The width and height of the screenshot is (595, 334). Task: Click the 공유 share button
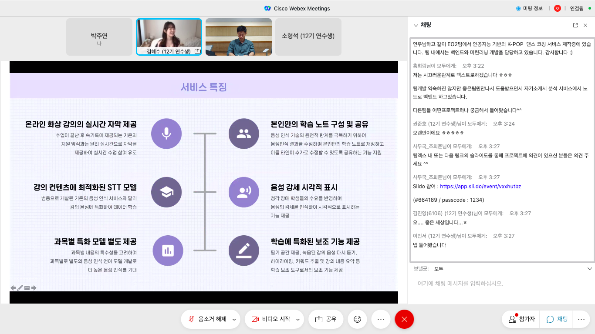pos(326,319)
